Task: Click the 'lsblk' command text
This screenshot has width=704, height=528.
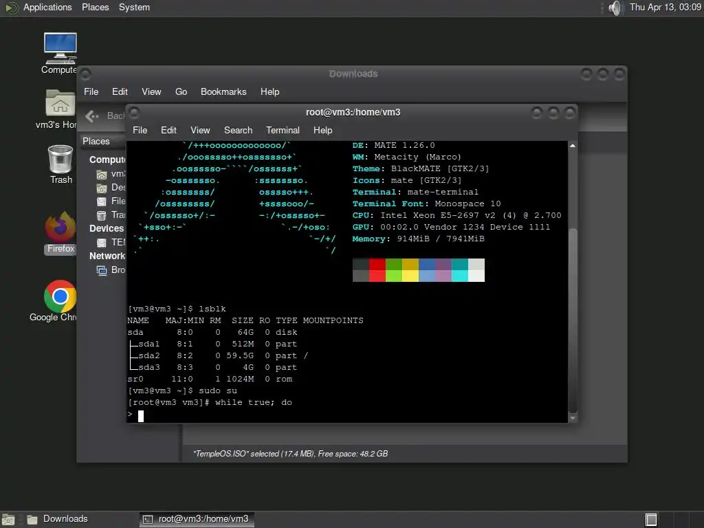Action: point(212,309)
